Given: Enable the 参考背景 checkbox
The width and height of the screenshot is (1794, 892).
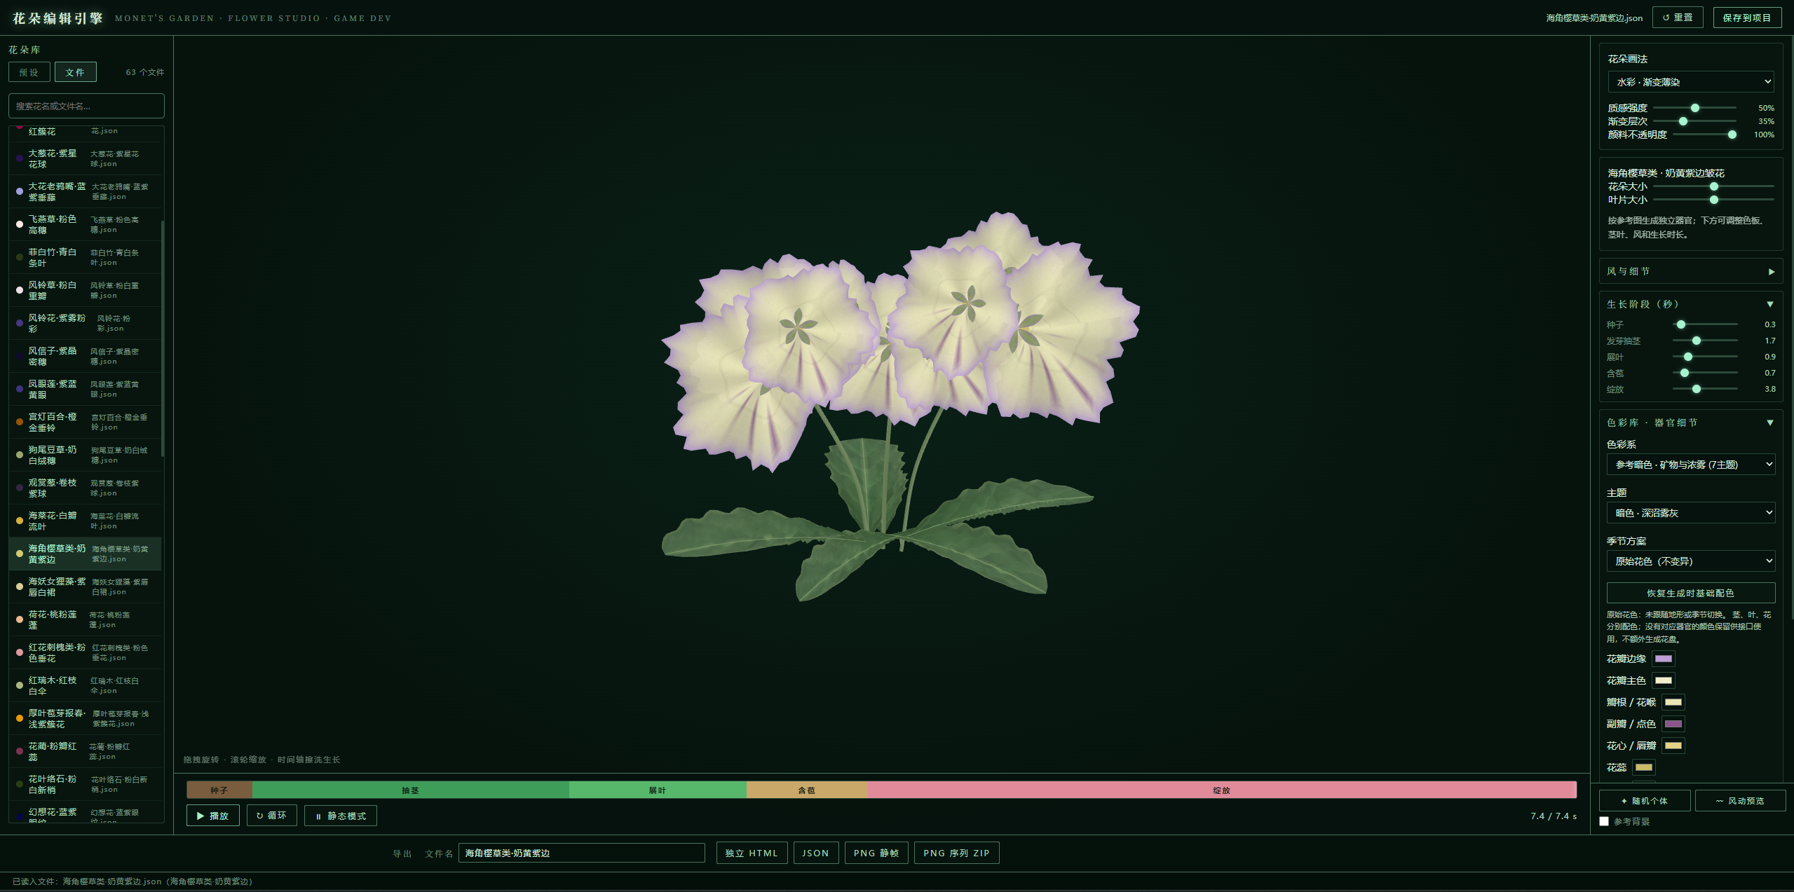Looking at the screenshot, I should (x=1604, y=821).
